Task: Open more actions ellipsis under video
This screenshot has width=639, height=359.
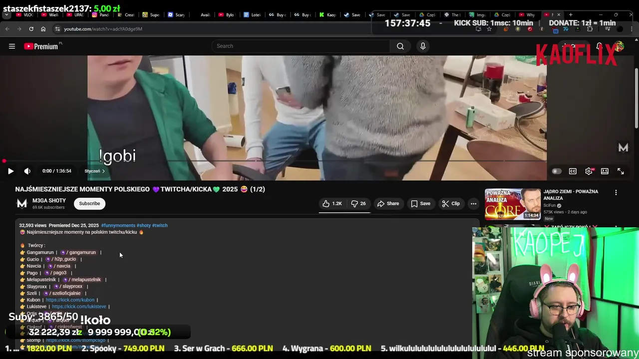Action: point(473,203)
